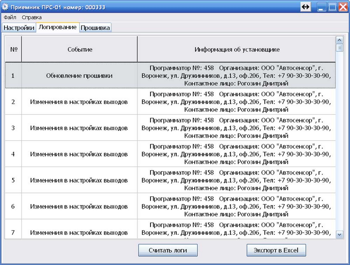Go to the Прошивка tab
This screenshot has height=265, width=350.
pyautogui.click(x=95, y=28)
